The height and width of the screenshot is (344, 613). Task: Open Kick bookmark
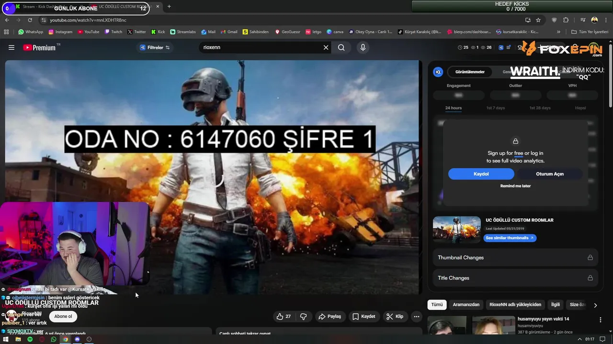pyautogui.click(x=158, y=32)
